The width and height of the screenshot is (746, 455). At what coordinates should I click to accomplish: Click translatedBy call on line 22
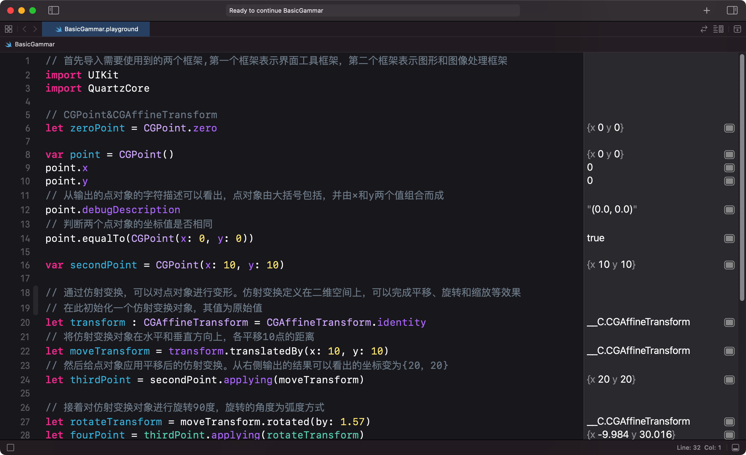click(266, 351)
